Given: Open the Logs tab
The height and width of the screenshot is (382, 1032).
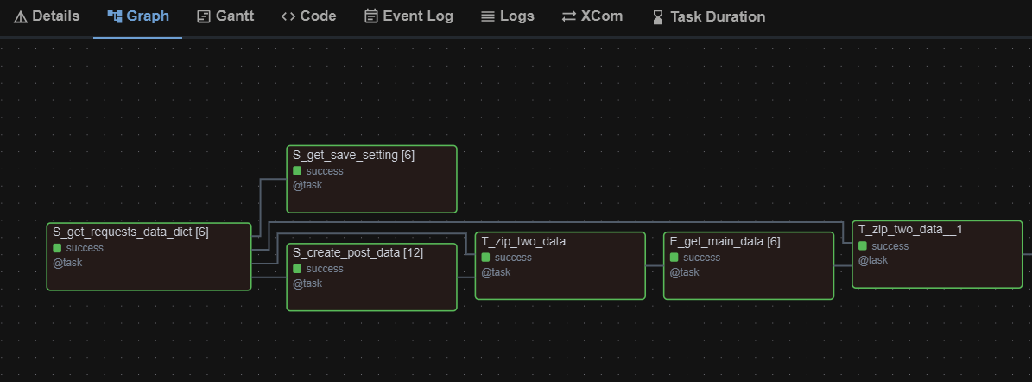Looking at the screenshot, I should (x=508, y=16).
